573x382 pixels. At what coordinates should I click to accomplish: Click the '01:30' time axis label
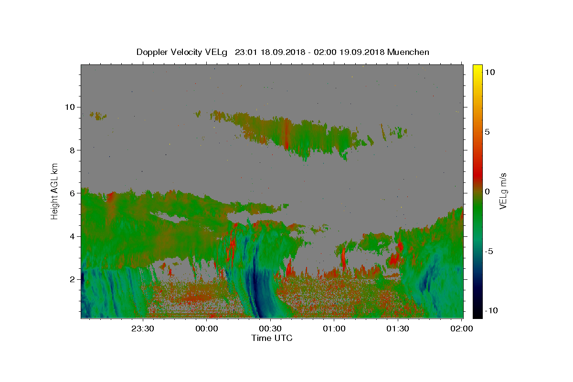pos(398,329)
